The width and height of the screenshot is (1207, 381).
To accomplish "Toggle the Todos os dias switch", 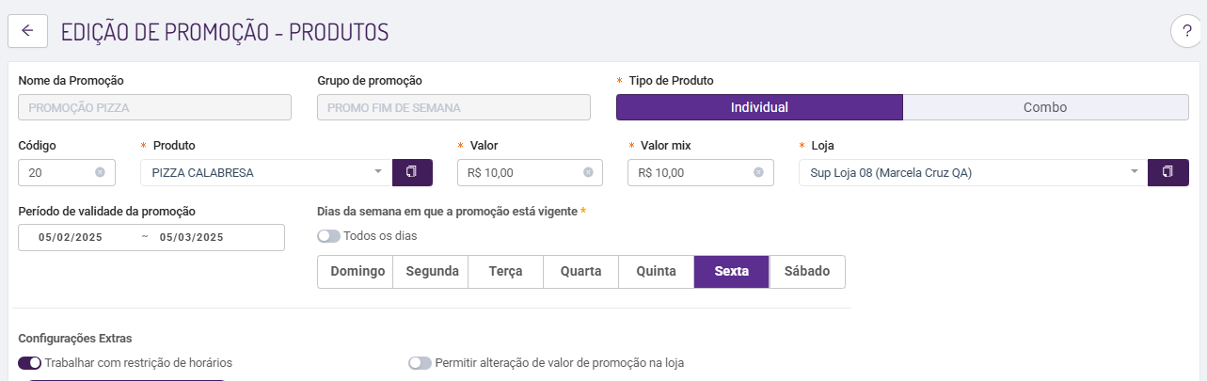I will coord(329,236).
